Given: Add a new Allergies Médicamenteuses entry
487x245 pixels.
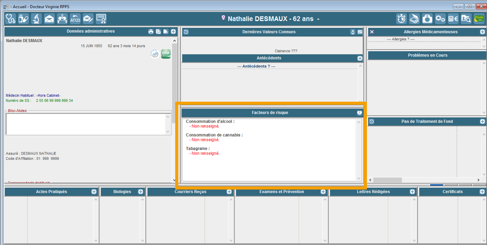Looking at the screenshot, I should 482,32.
